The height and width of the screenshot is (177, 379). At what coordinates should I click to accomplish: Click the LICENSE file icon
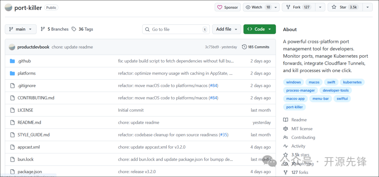(x=12, y=110)
